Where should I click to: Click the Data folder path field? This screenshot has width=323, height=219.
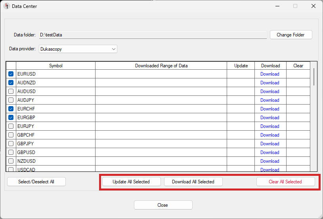pyautogui.click(x=153, y=35)
